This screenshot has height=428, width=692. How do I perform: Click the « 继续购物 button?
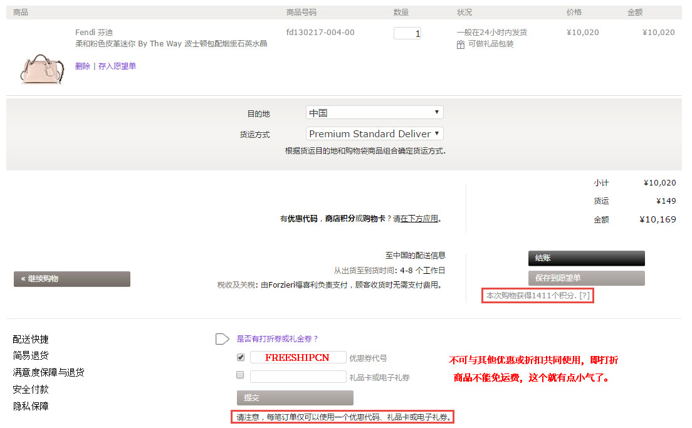(x=72, y=279)
